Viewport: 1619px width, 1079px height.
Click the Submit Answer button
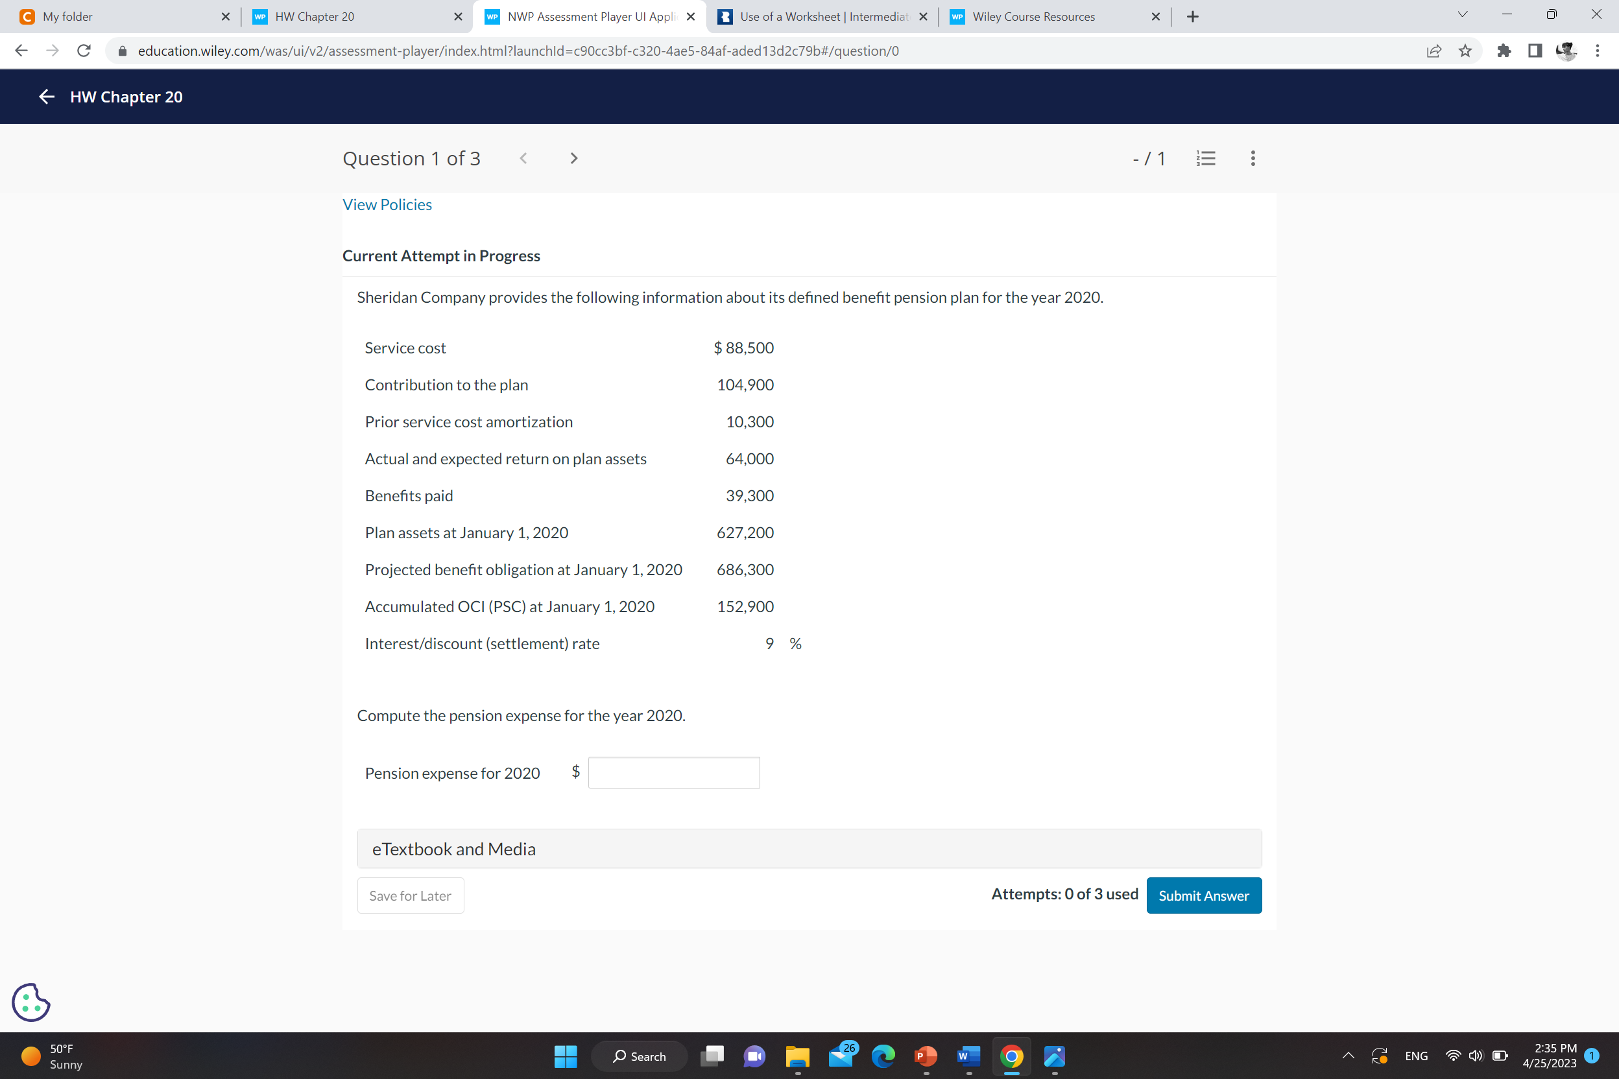1203,895
